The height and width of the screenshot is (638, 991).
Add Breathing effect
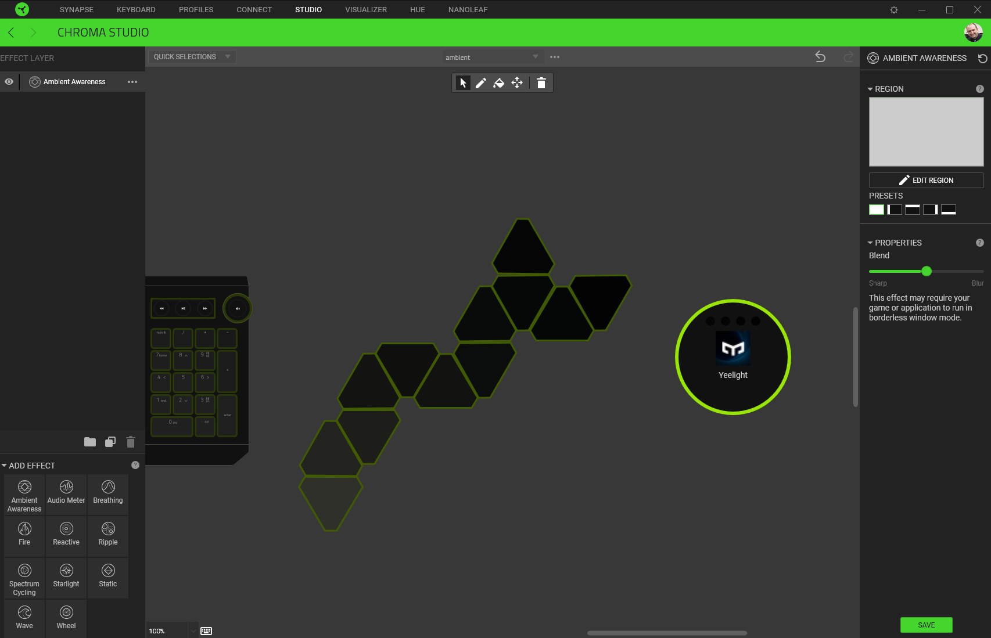click(x=108, y=495)
